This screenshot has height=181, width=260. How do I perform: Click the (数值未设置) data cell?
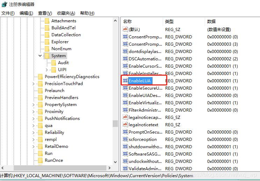pyautogui.click(x=219, y=29)
